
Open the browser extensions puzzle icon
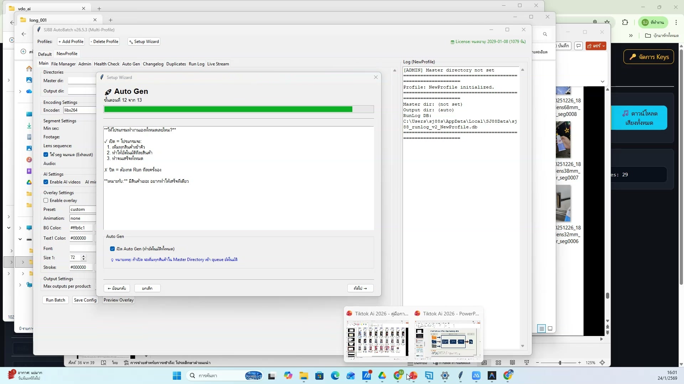coord(626,22)
